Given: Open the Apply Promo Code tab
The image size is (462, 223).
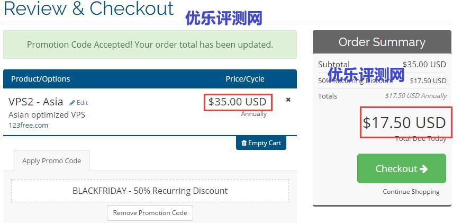Looking at the screenshot, I should point(51,161).
